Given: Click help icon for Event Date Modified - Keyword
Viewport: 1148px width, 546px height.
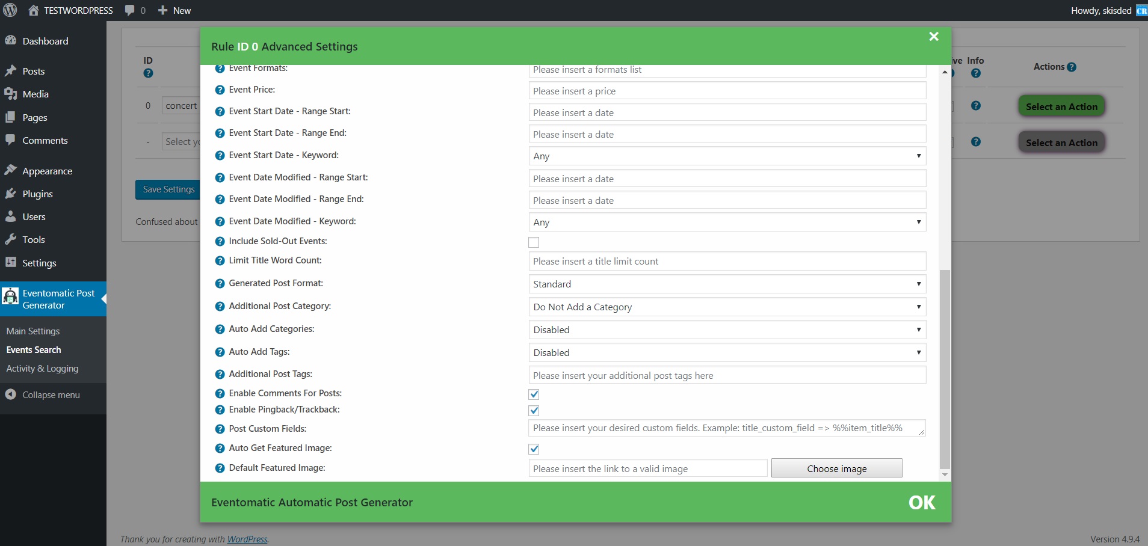Looking at the screenshot, I should pyautogui.click(x=220, y=222).
